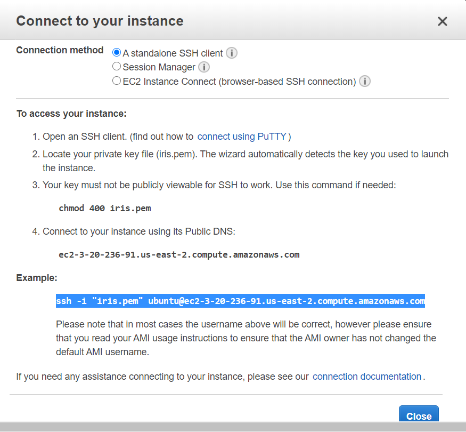The height and width of the screenshot is (432, 466).
Task: Click the highlighted ssh example command
Action: pyautogui.click(x=240, y=301)
